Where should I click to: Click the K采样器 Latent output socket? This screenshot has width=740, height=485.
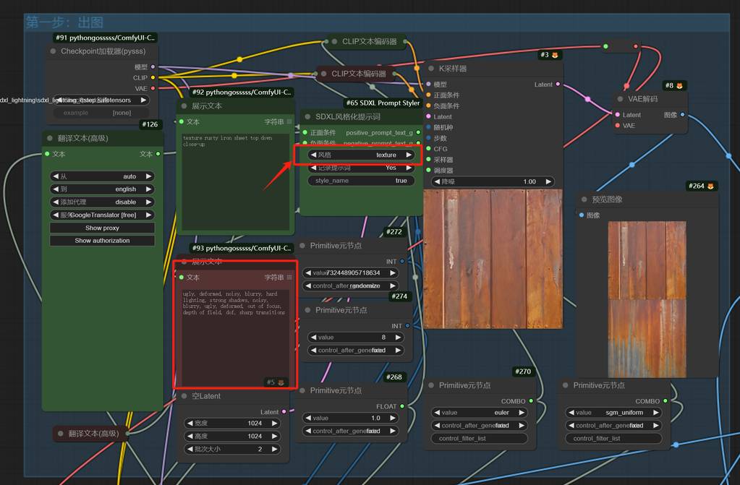tap(558, 85)
